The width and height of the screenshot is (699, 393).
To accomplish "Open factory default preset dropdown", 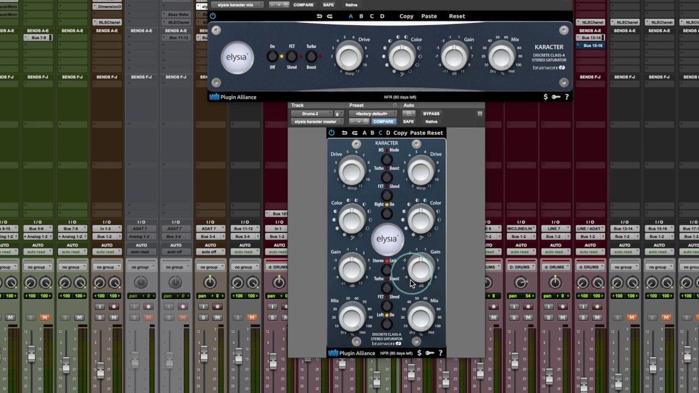I will pos(372,114).
